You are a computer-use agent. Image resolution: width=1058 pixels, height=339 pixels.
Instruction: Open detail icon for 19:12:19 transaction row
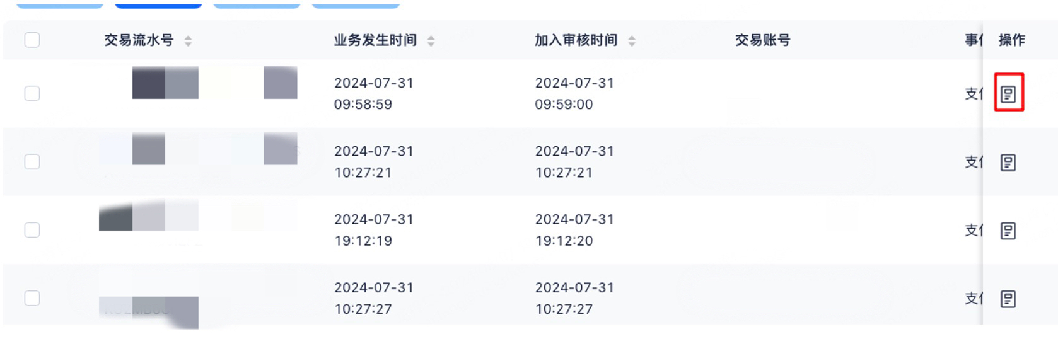pyautogui.click(x=1008, y=231)
